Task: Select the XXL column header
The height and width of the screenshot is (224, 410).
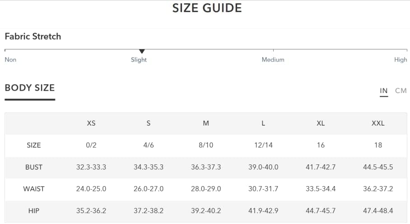Action: pyautogui.click(x=378, y=123)
